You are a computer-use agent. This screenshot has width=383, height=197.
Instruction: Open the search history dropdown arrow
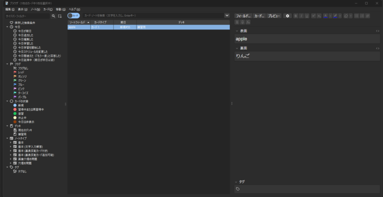point(226,16)
